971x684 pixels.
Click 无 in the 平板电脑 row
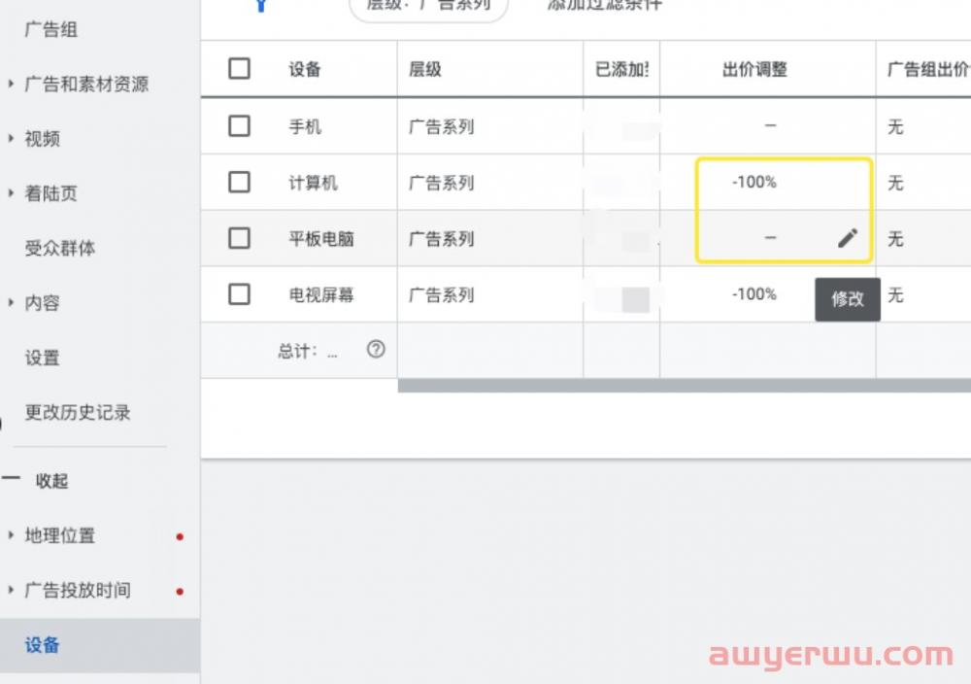coord(895,239)
